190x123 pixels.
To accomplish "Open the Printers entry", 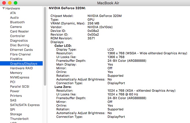I will 16,96.
